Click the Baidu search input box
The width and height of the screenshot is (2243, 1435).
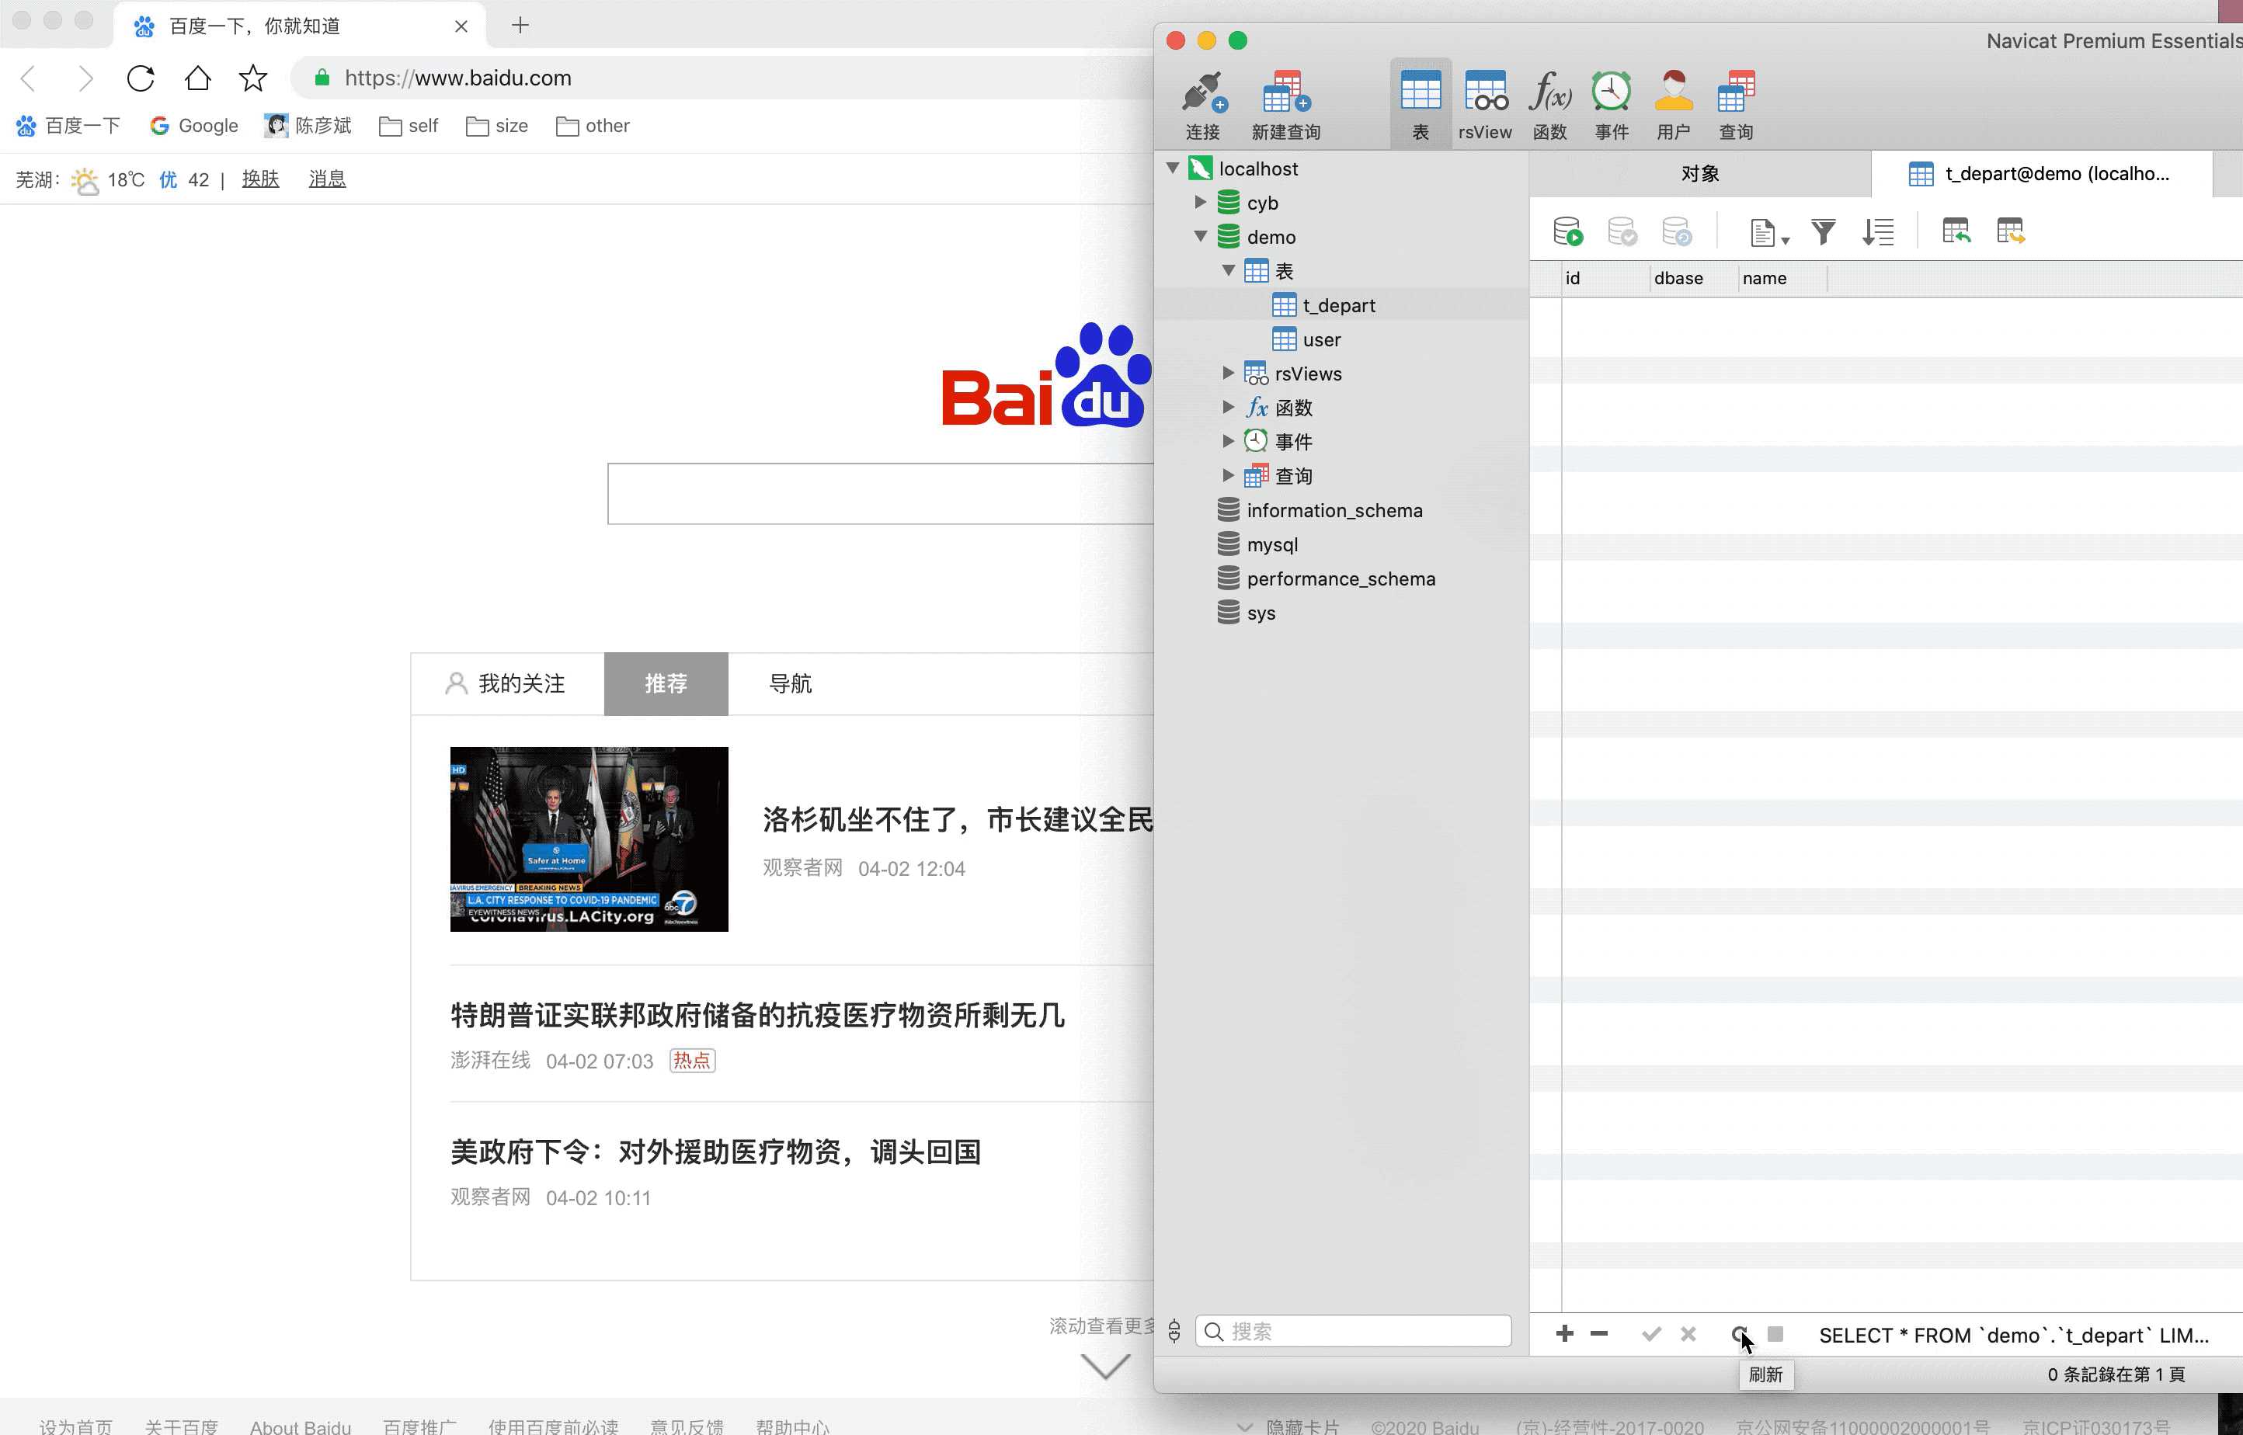(881, 494)
